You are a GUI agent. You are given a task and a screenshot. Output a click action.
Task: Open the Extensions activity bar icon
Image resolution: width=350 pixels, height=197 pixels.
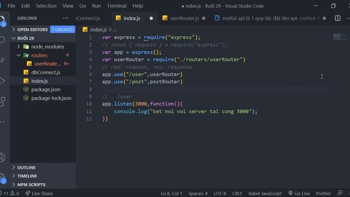(2, 101)
